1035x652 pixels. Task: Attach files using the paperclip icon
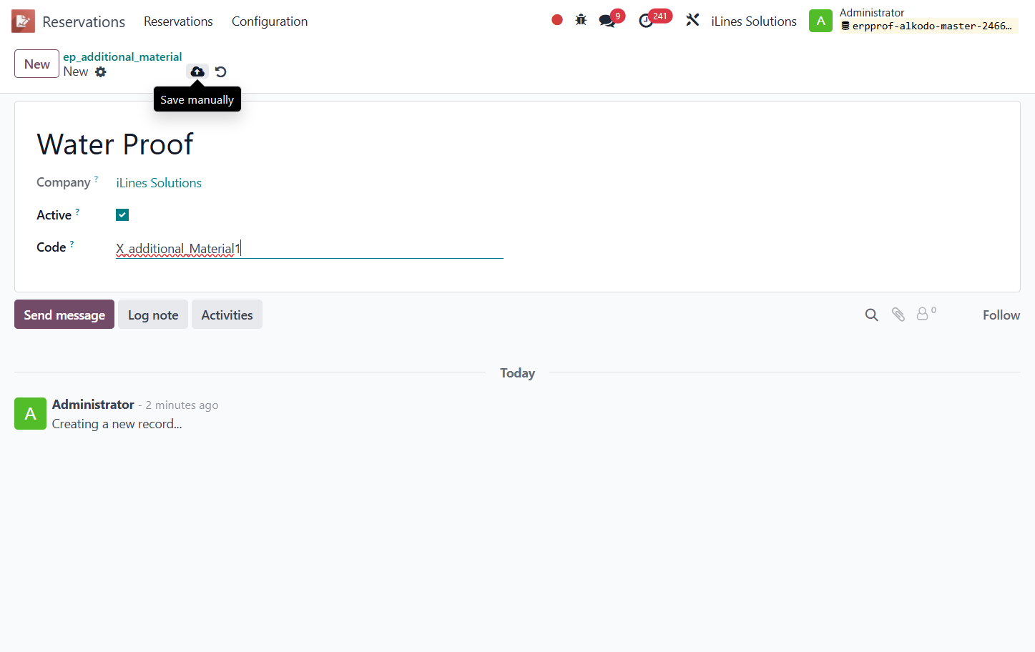[x=898, y=315]
